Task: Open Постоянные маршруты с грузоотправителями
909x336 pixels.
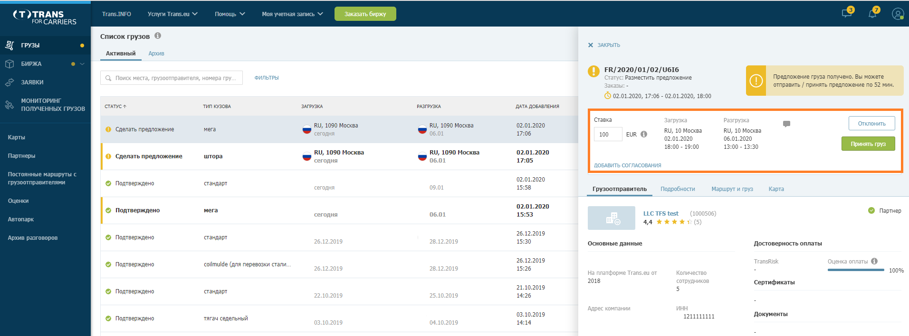Action: [x=42, y=178]
